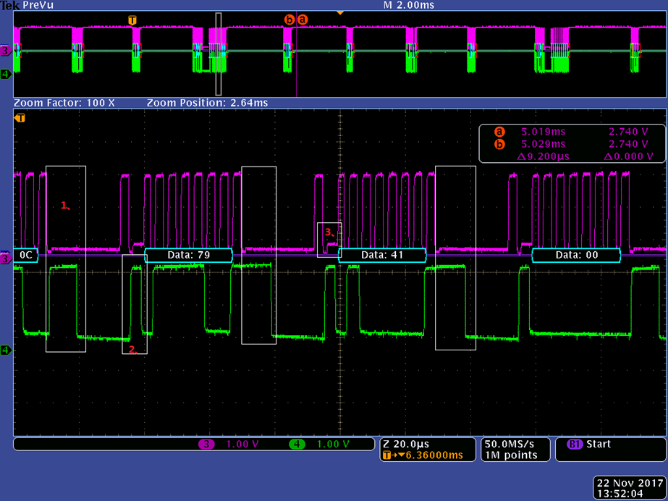Click the trigger T arrow in the main display
Viewport: 668px width, 501px height.
[20, 118]
